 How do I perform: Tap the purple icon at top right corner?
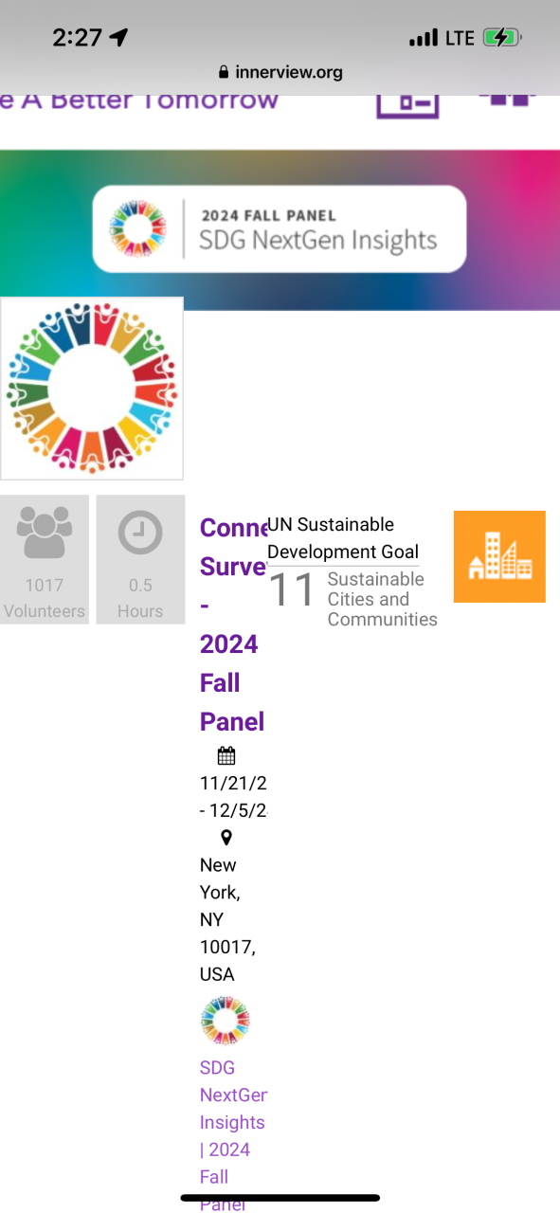(507, 100)
